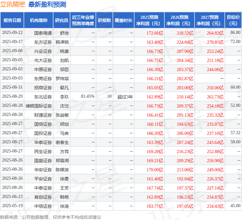Select the 2025预测净利润 column header
The image size is (242, 220).
149,20
